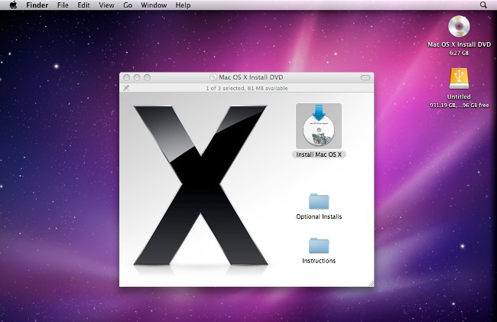Screen dimensions: 497x322
Task: Select the Instructions folder
Action: (x=319, y=246)
